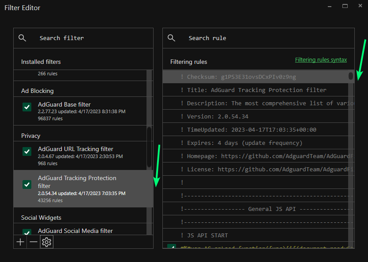Click the search filter magnifier icon
368x262 pixels.
click(x=23, y=38)
